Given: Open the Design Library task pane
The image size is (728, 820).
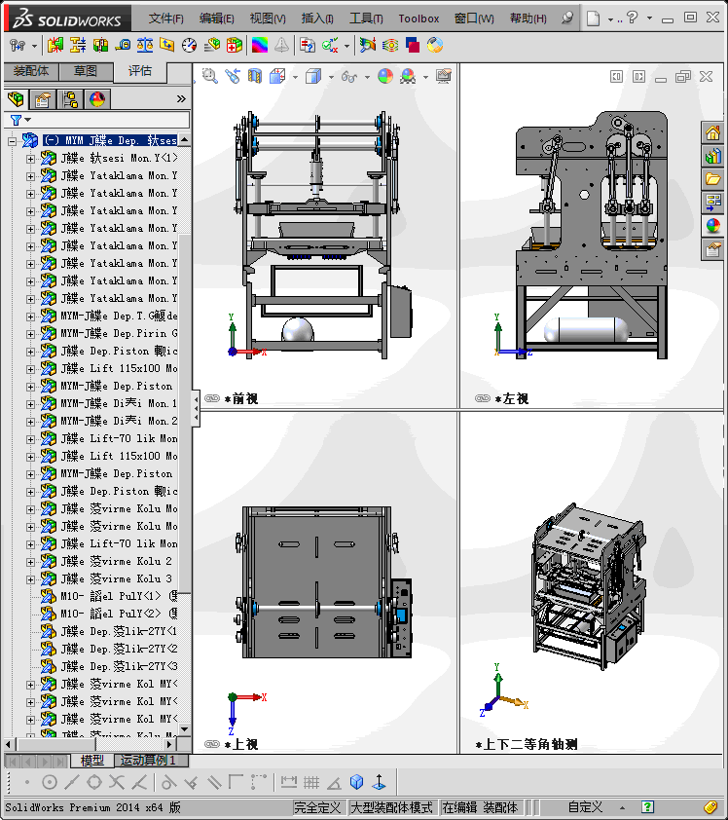Looking at the screenshot, I should pos(712,156).
